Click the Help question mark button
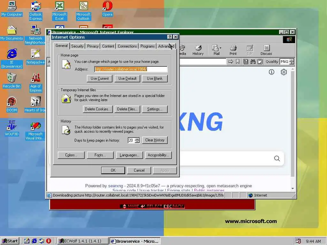 coord(170,37)
